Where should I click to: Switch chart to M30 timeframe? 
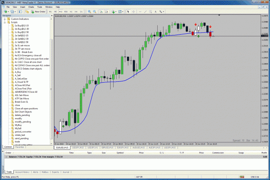(66, 12)
